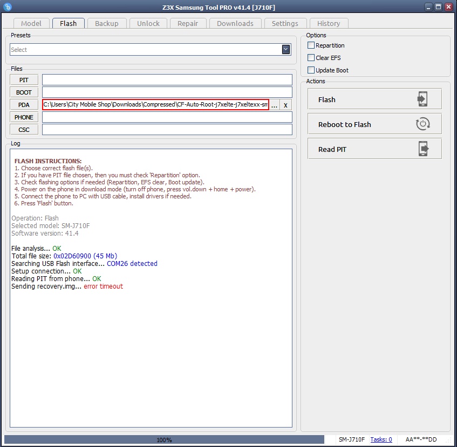
Task: Click the phone download icon on Flash button
Action: pos(422,99)
